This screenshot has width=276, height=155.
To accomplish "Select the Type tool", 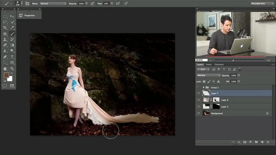I will click(12, 57).
